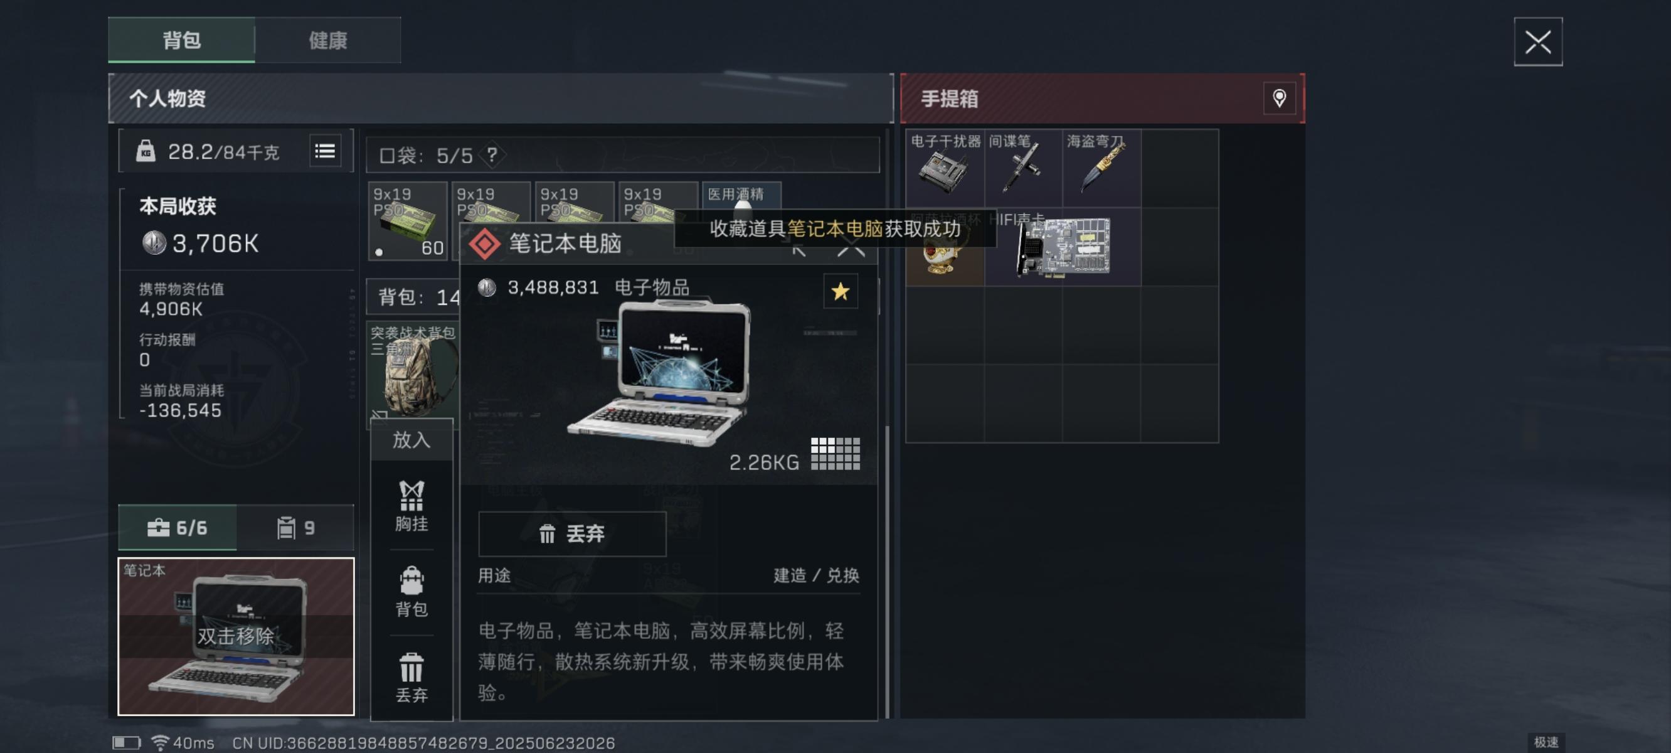The image size is (1671, 753).
Task: Click the trash 丢弃 icon in side menu
Action: 411,678
